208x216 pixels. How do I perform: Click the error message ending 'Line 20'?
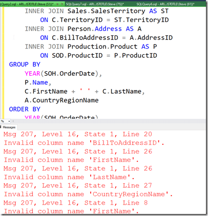click(x=78, y=134)
